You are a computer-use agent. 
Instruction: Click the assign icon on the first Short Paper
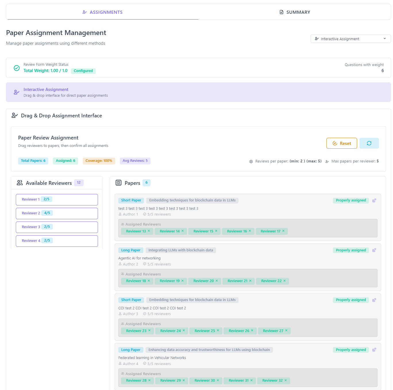(x=374, y=201)
